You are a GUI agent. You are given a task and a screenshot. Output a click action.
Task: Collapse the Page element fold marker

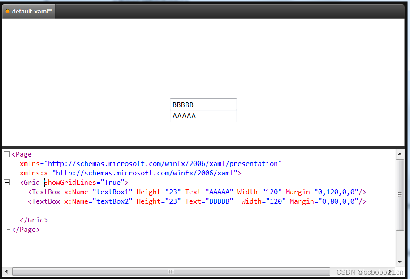(x=7, y=154)
